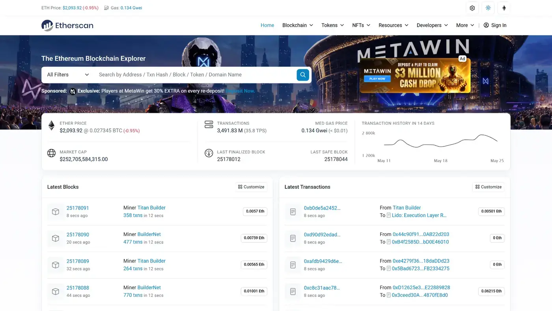Expand the NFTs menu
The height and width of the screenshot is (311, 552).
[x=361, y=25]
